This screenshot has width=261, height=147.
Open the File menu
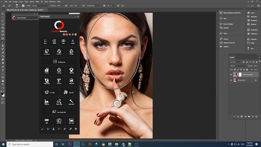(6, 2)
